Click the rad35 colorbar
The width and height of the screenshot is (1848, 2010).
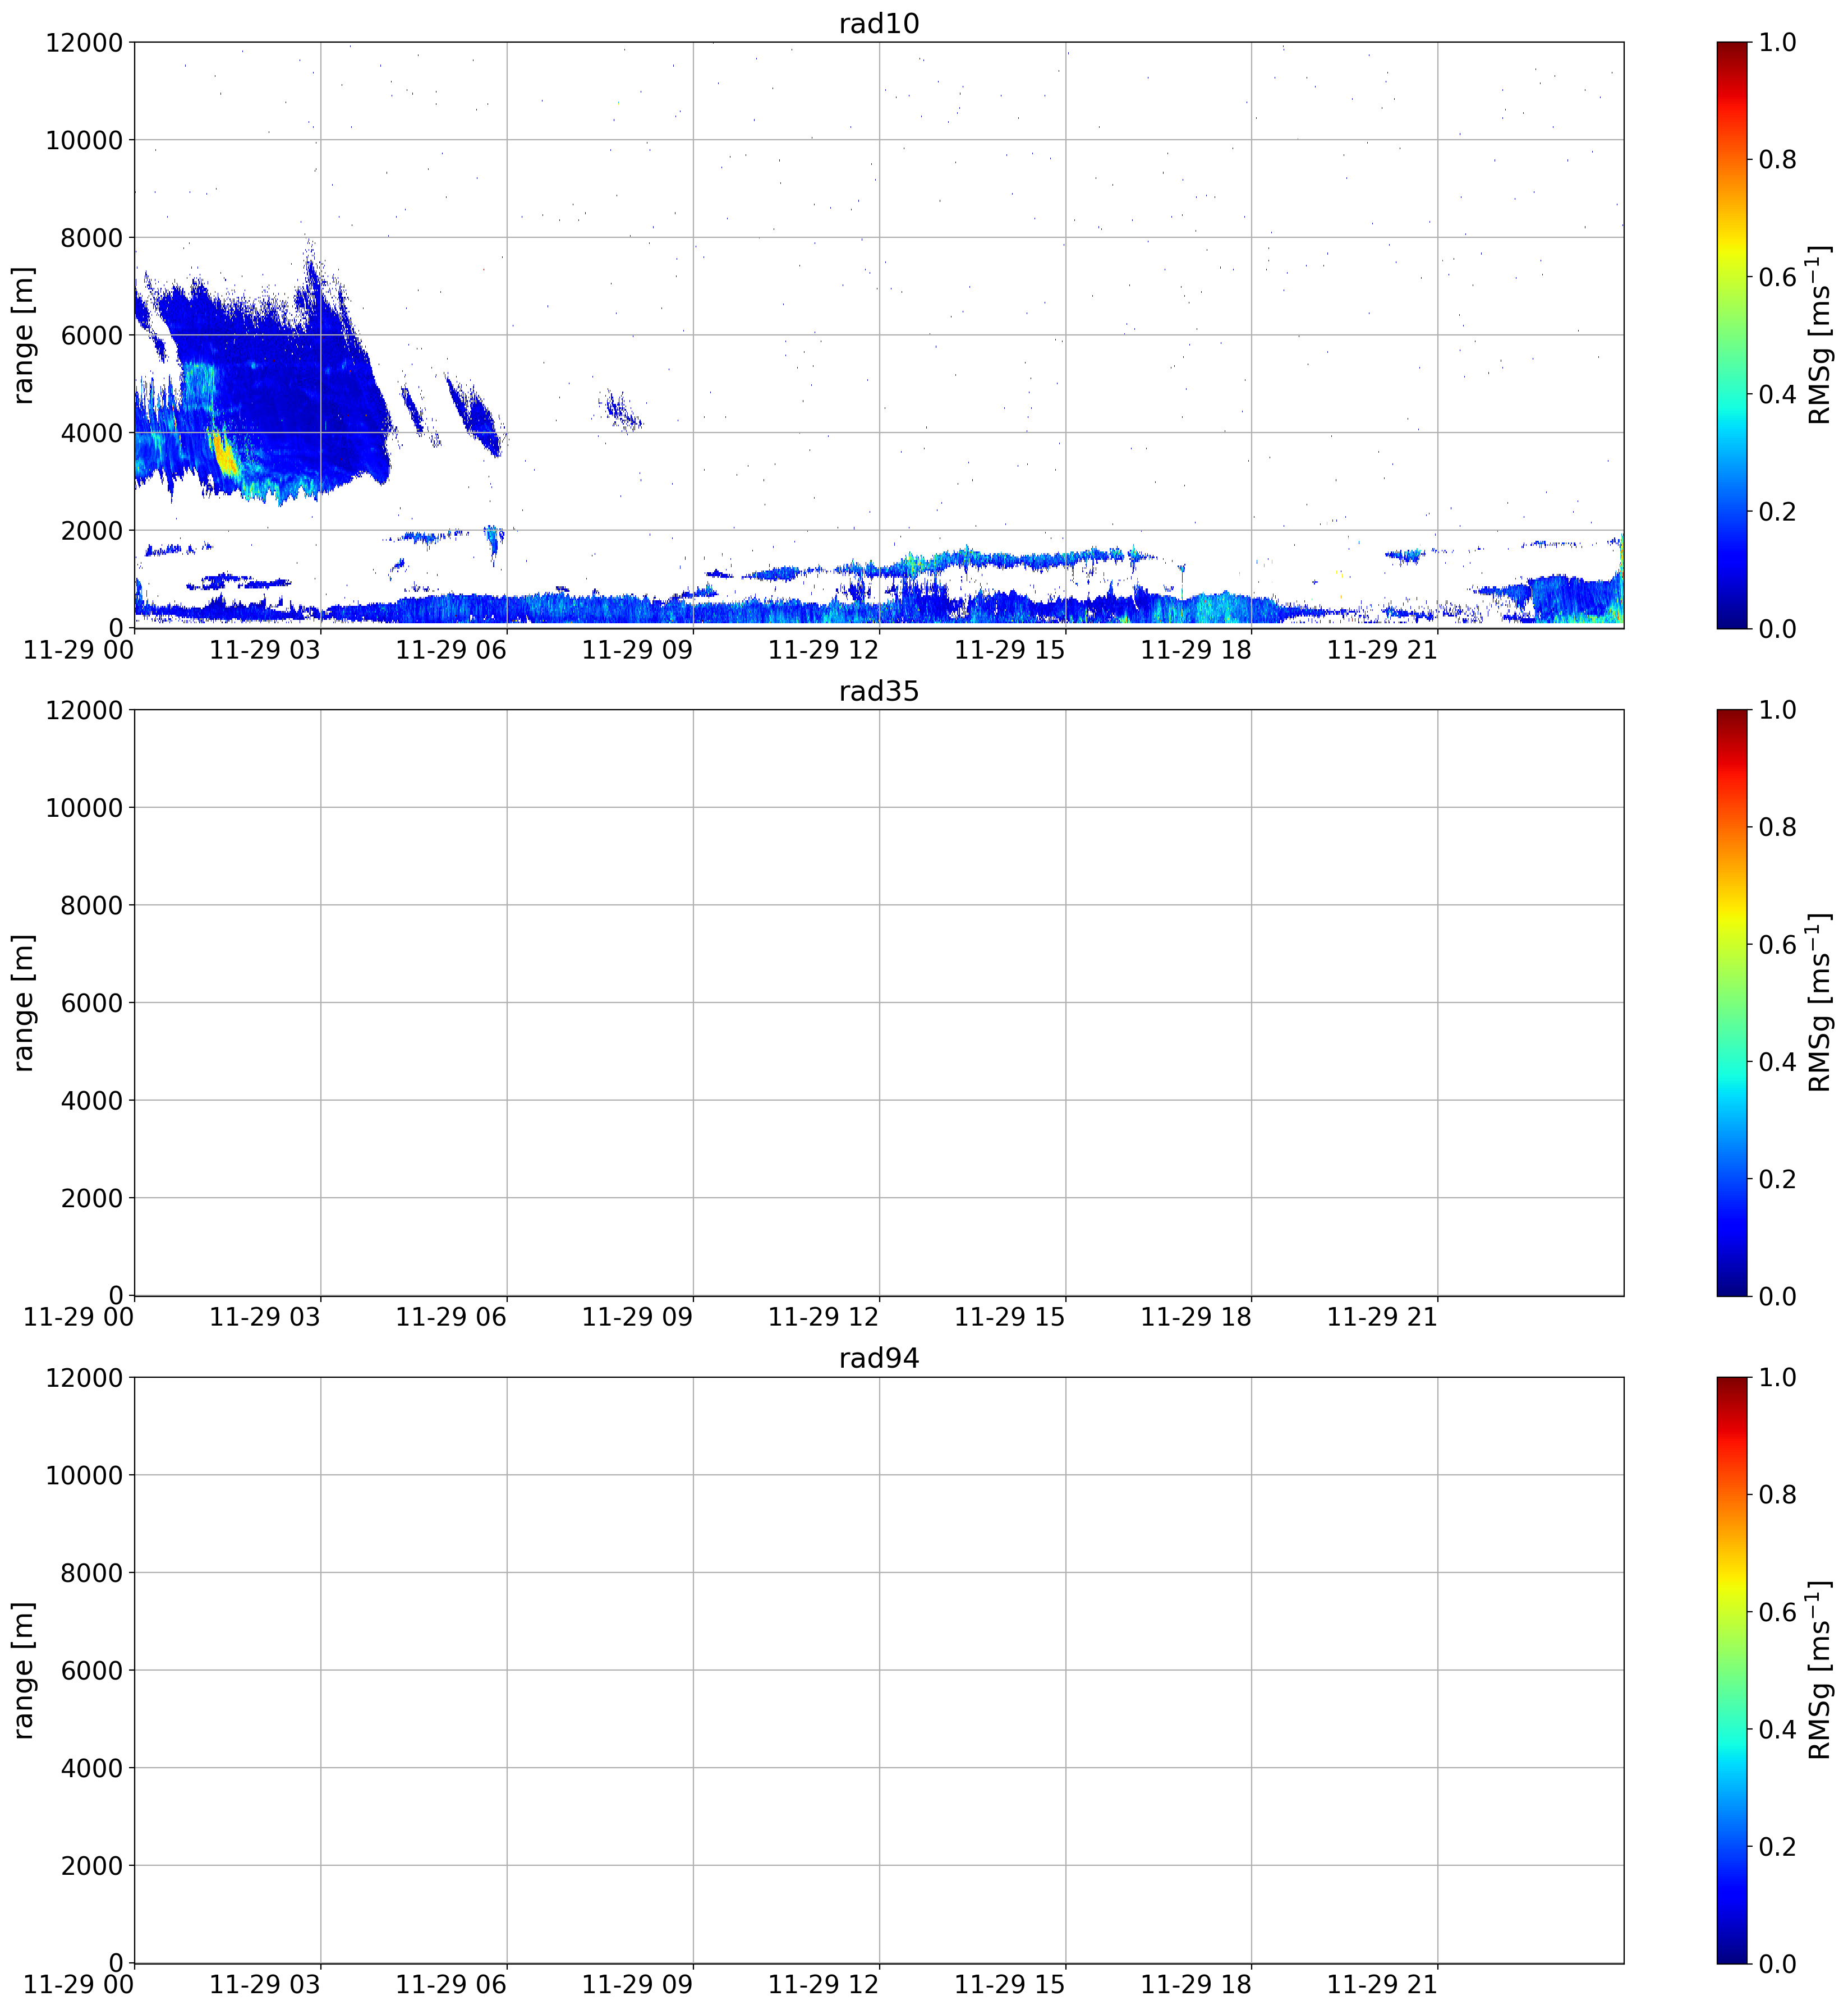point(1731,1002)
